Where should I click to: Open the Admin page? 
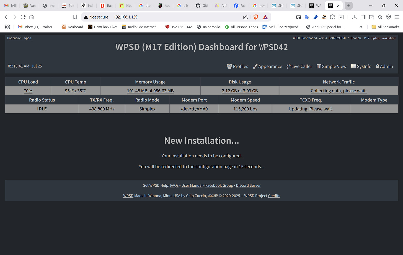point(384,66)
